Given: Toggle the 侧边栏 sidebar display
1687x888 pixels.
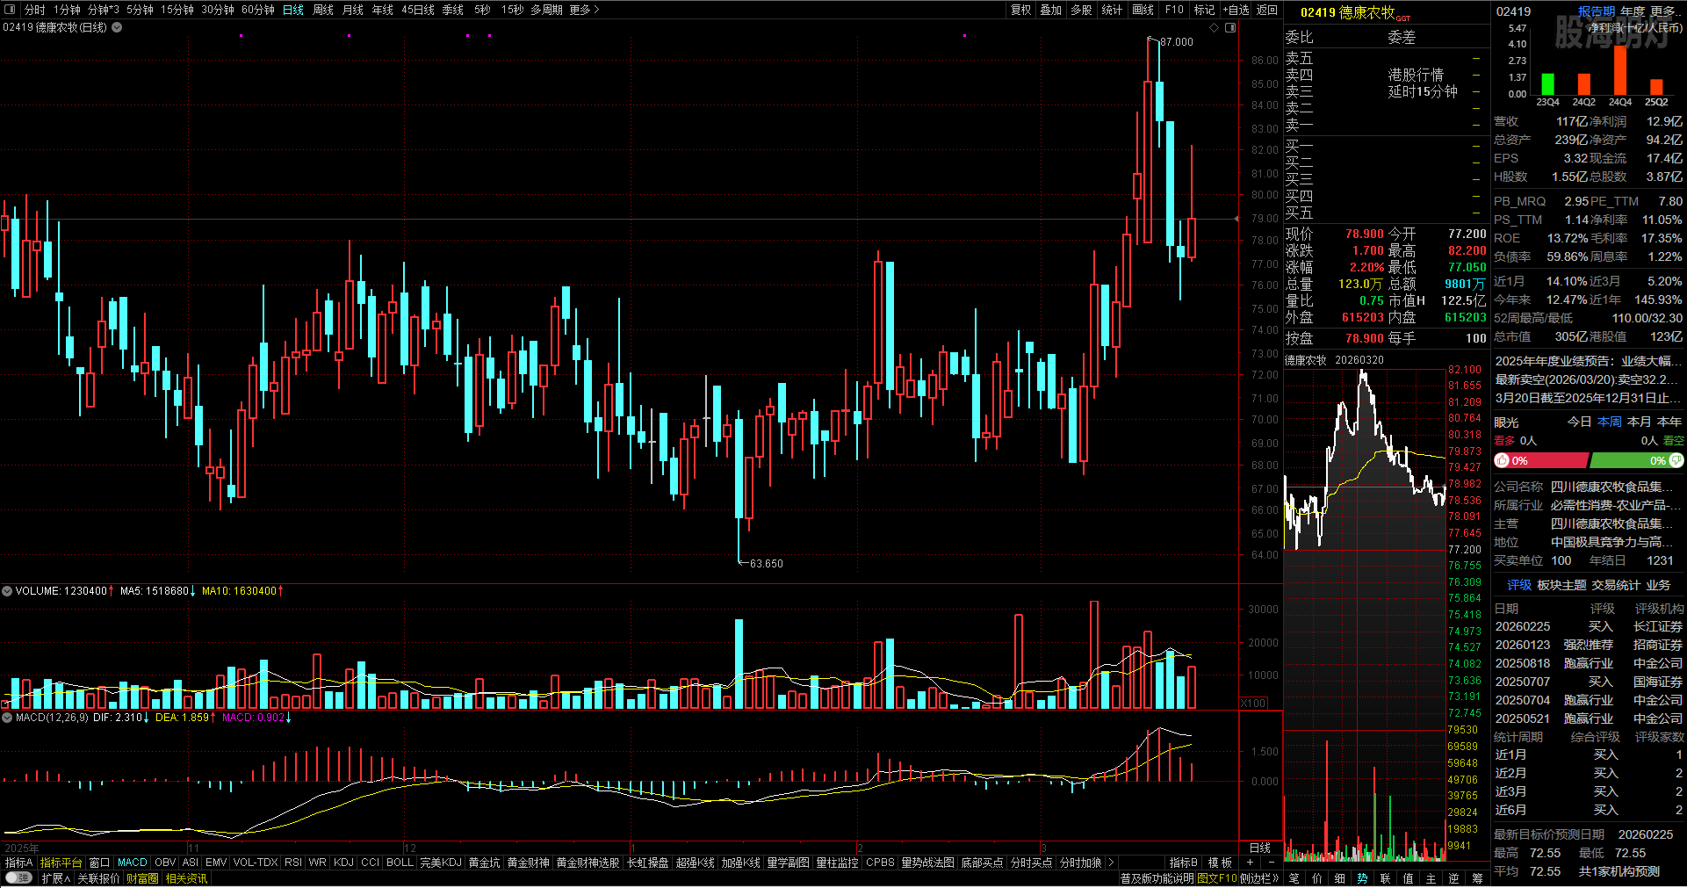Looking at the screenshot, I should tap(1258, 878).
